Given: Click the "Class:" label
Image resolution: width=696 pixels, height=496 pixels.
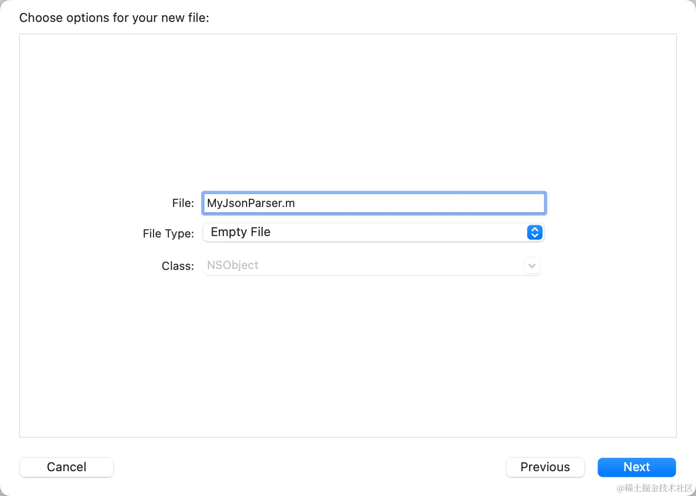Looking at the screenshot, I should pyautogui.click(x=178, y=266).
